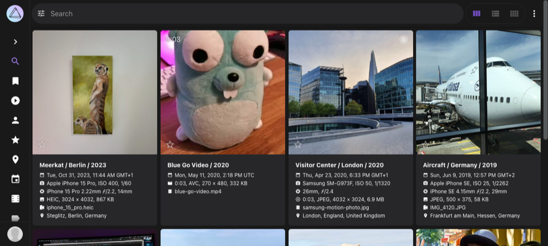Open search filter options icon
The width and height of the screenshot is (548, 246).
pyautogui.click(x=41, y=14)
